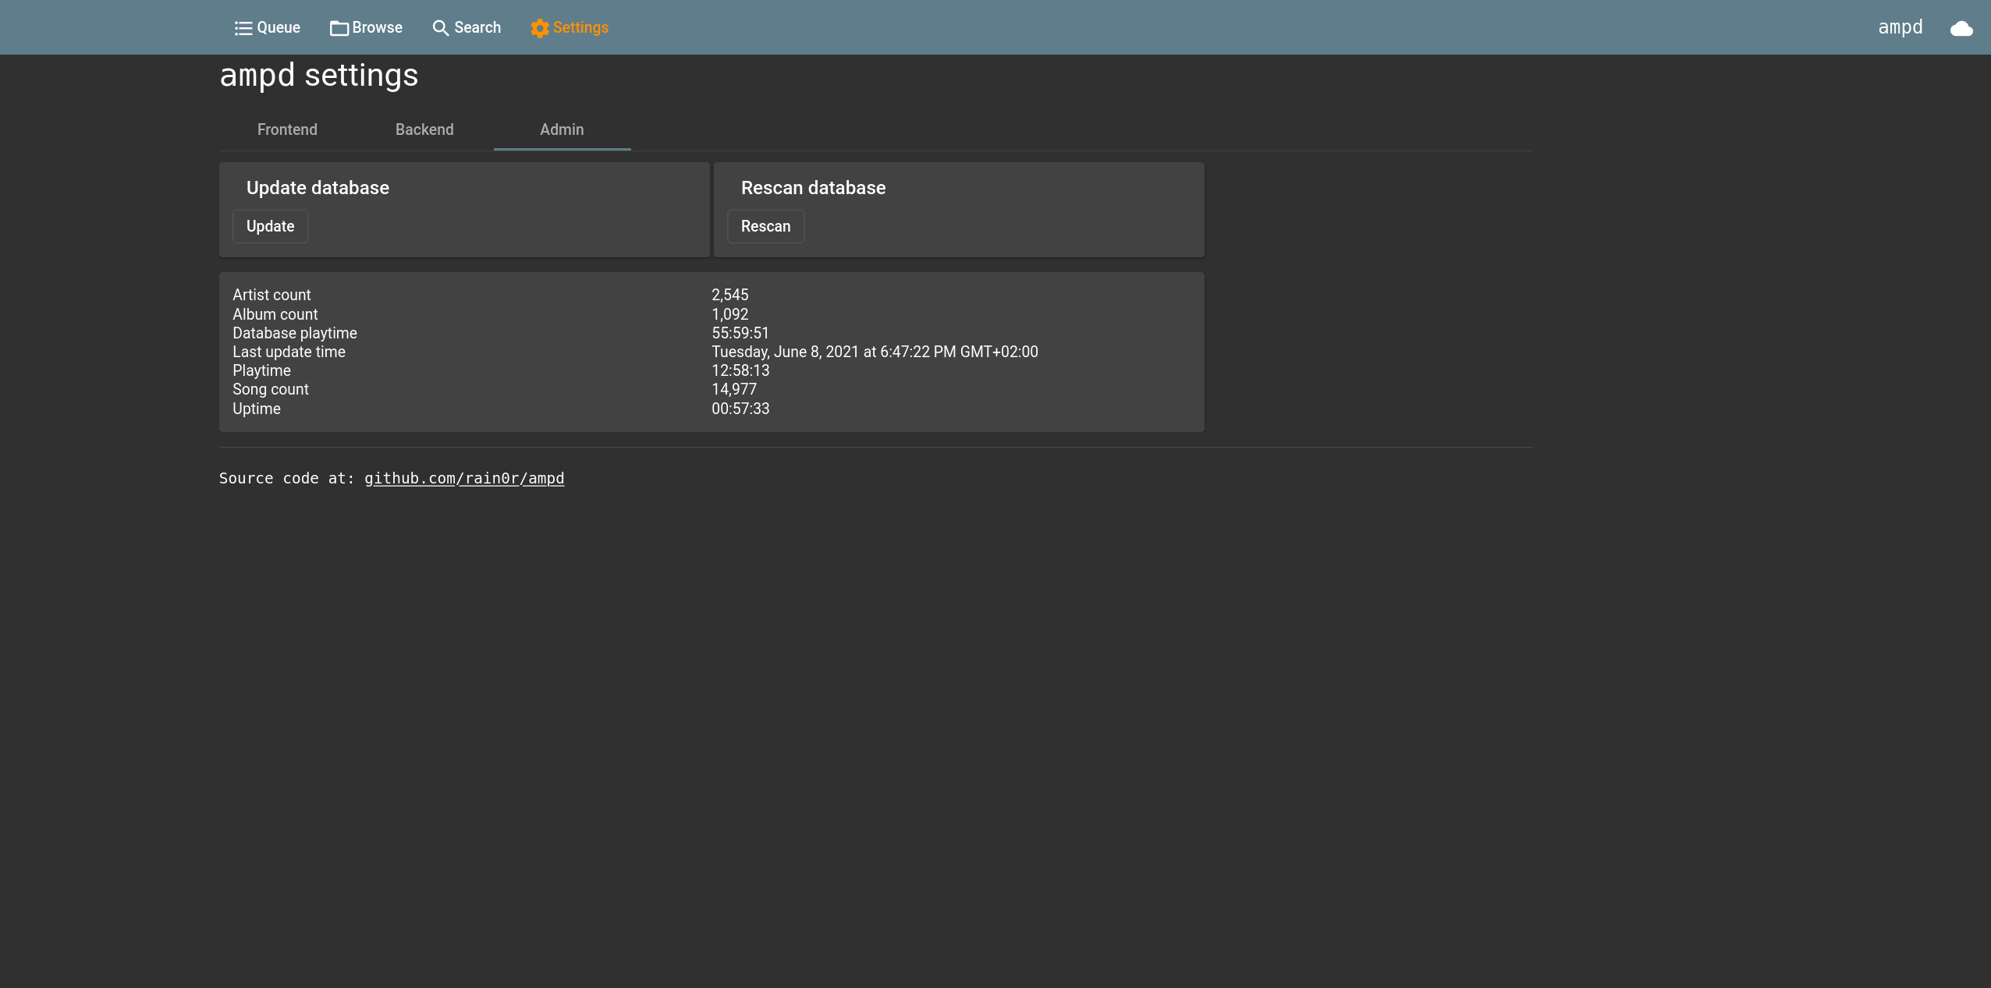Open the Browse navigation label

[x=378, y=27]
